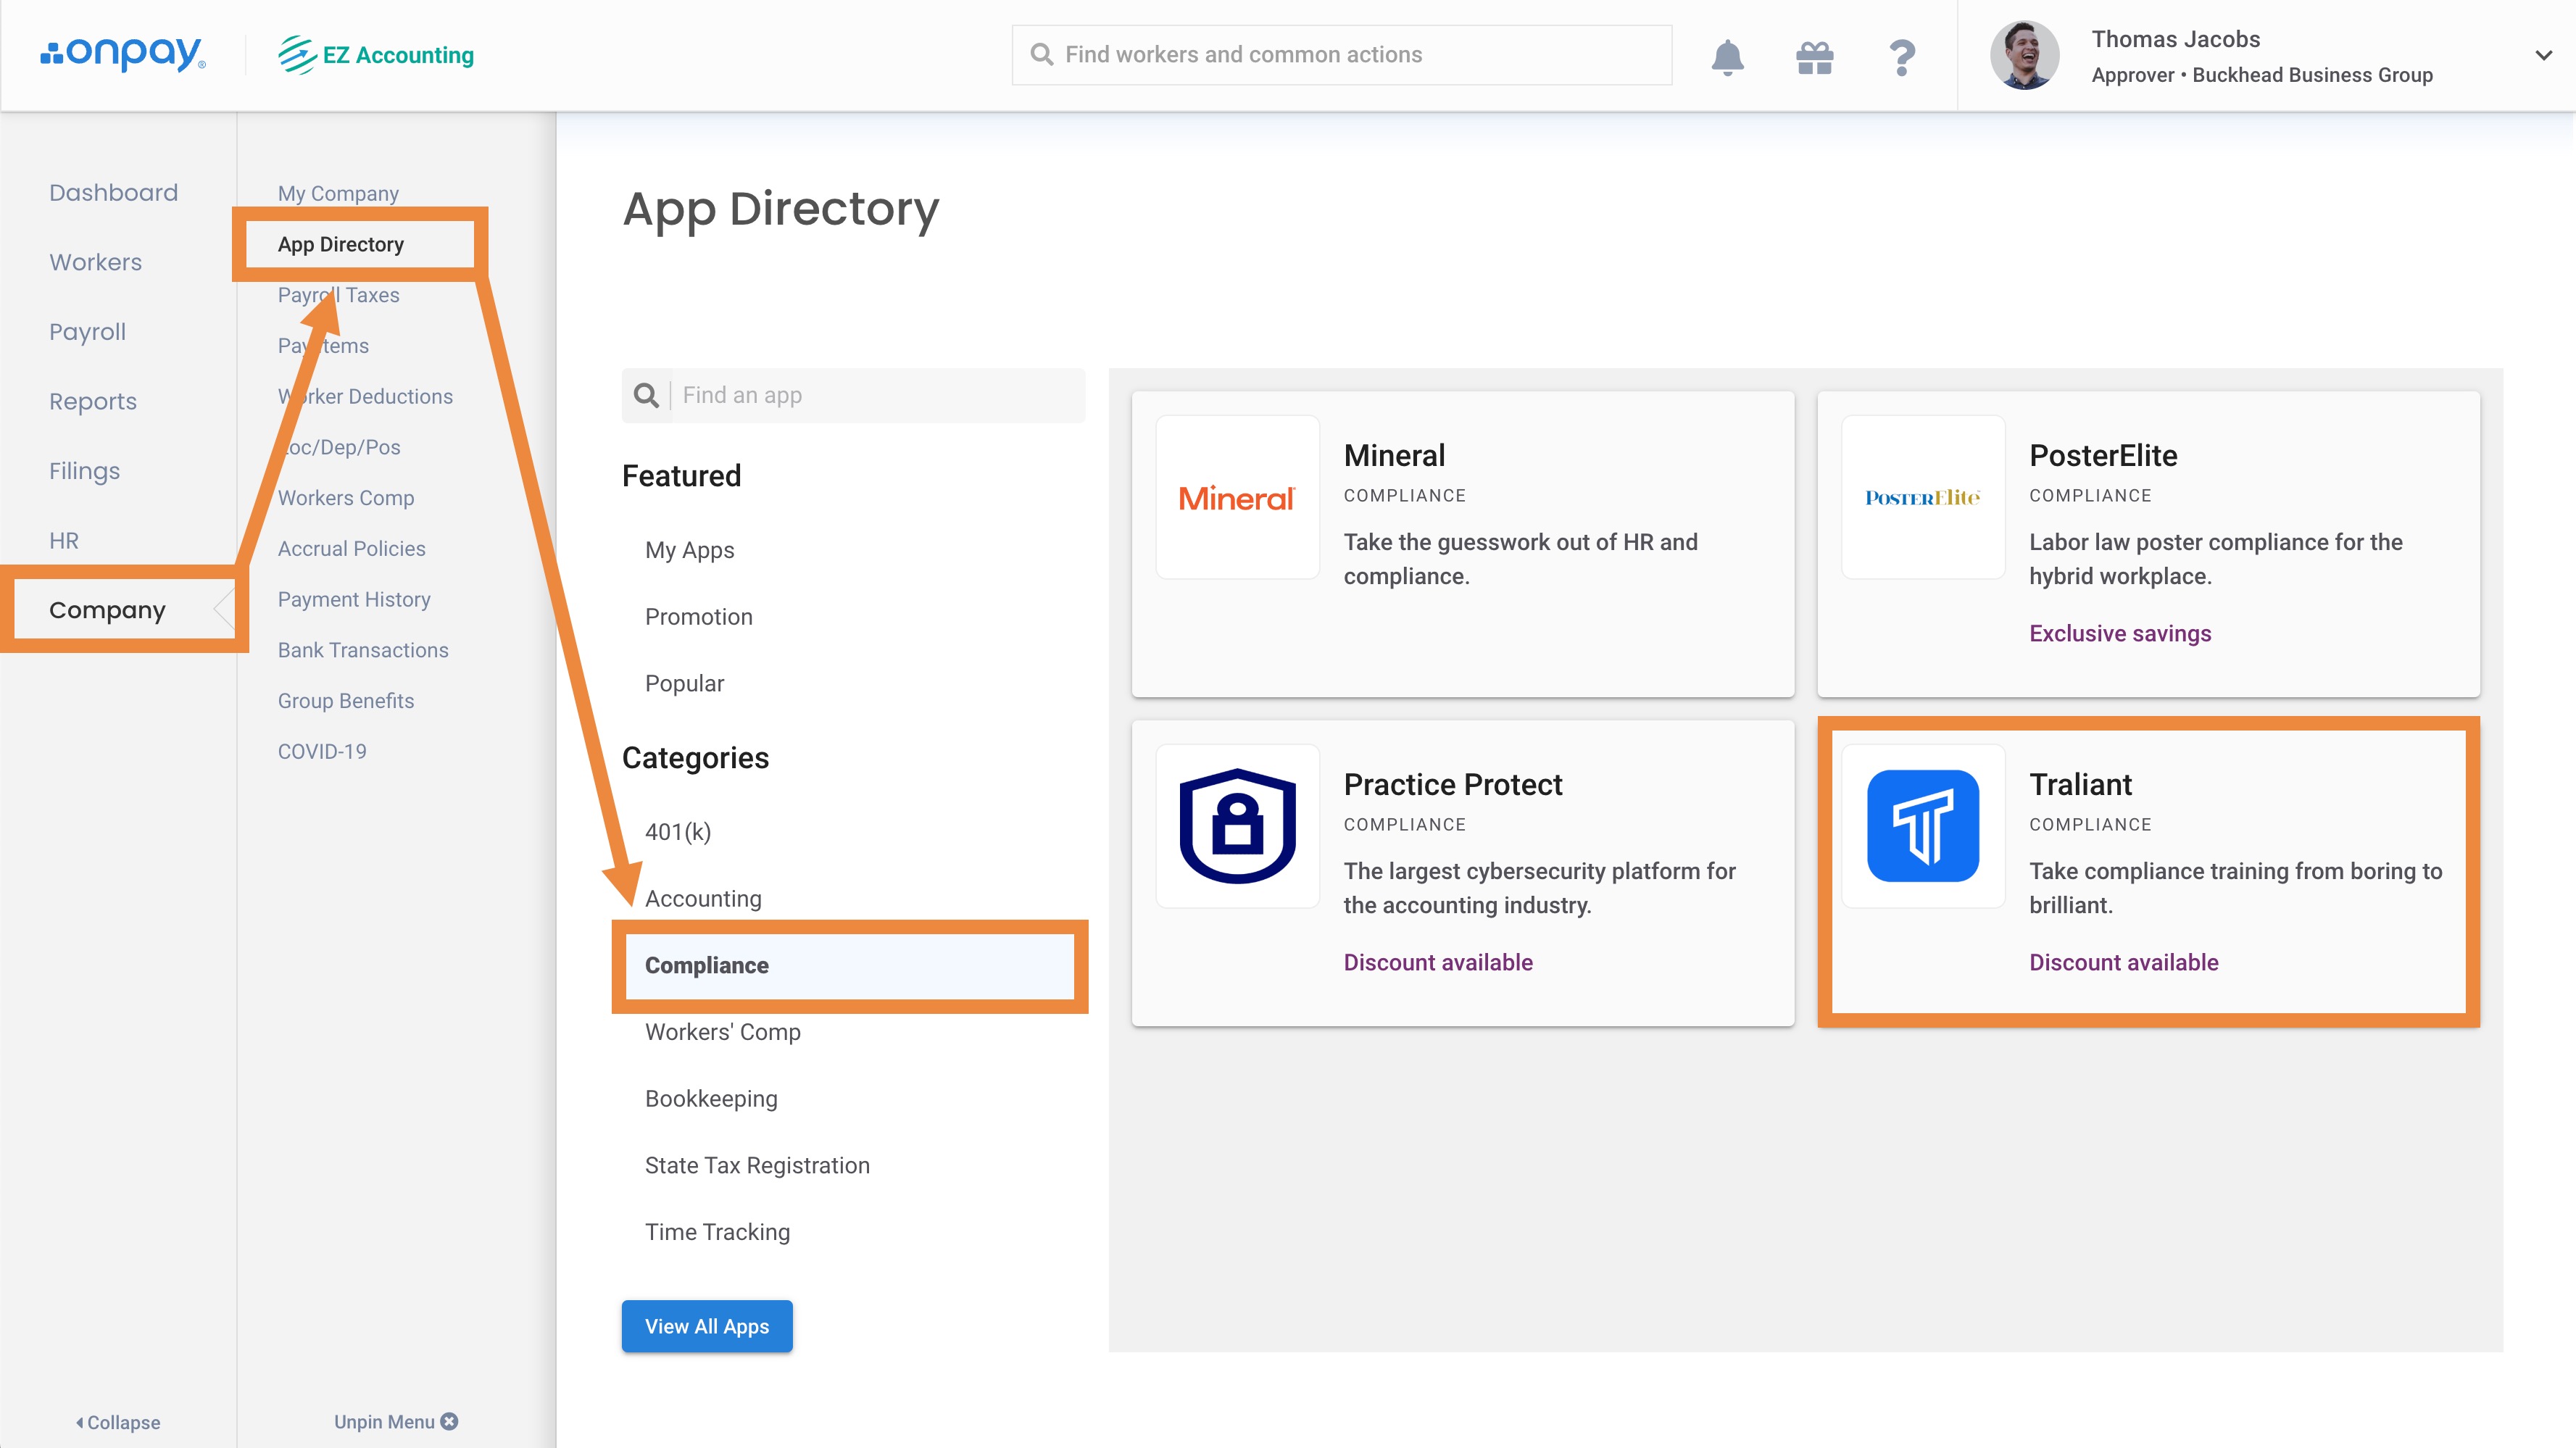Click Practice Protect Discount available link
The image size is (2576, 1448).
[x=1437, y=963]
